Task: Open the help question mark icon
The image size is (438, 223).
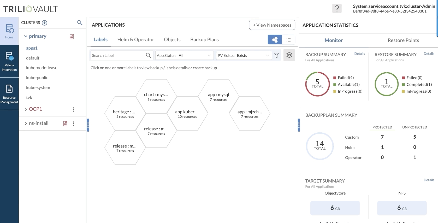Action: point(337,9)
